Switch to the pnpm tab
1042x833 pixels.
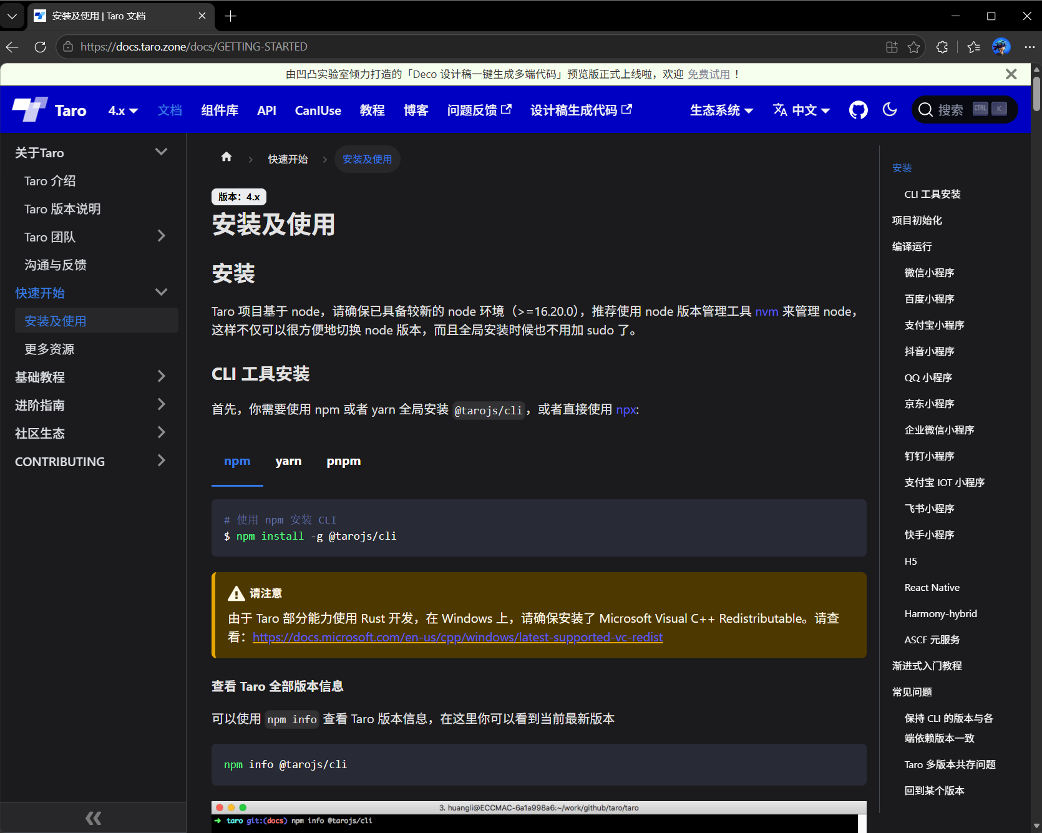click(x=343, y=461)
